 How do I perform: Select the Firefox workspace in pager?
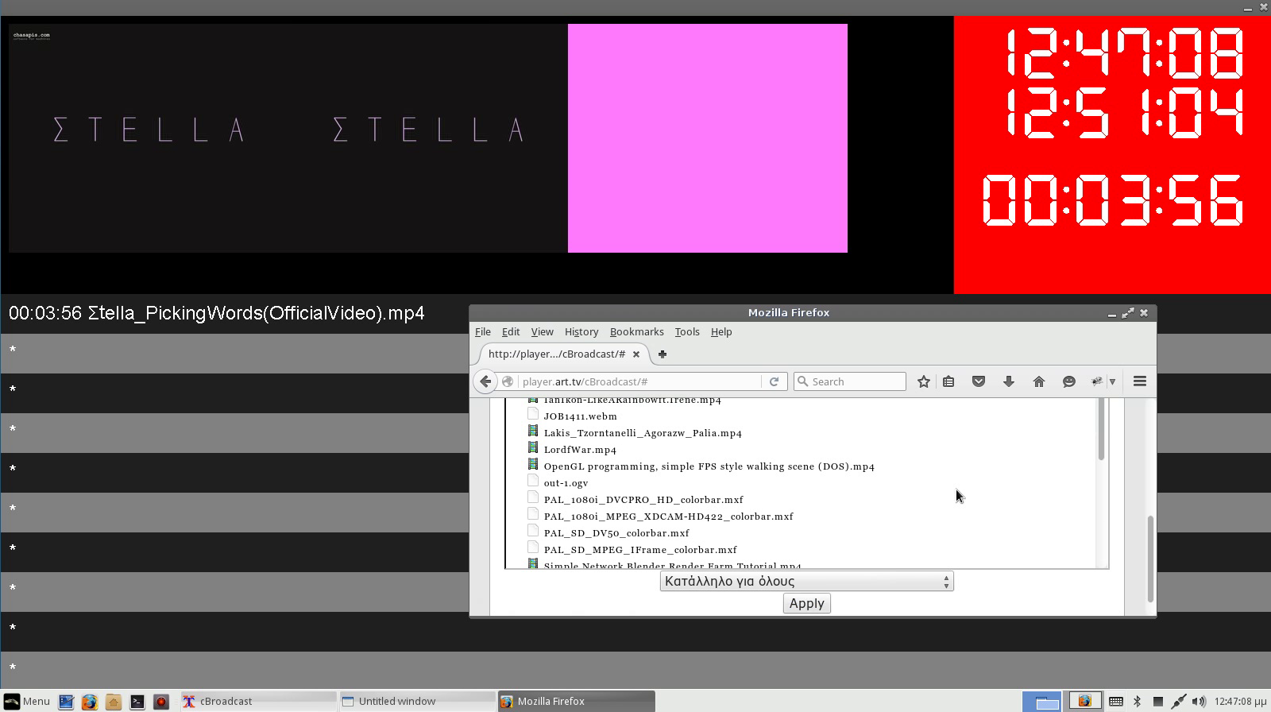[1084, 702]
